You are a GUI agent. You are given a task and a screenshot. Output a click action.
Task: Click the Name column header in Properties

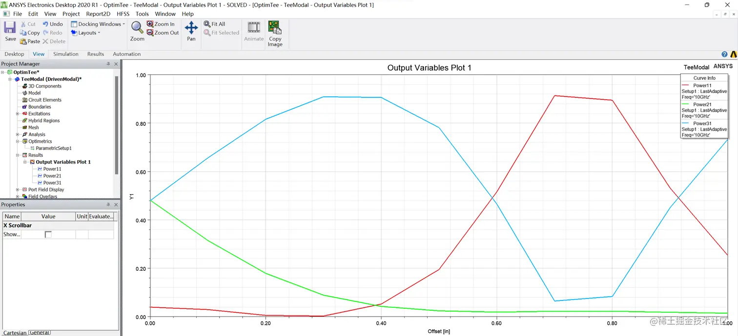point(12,216)
